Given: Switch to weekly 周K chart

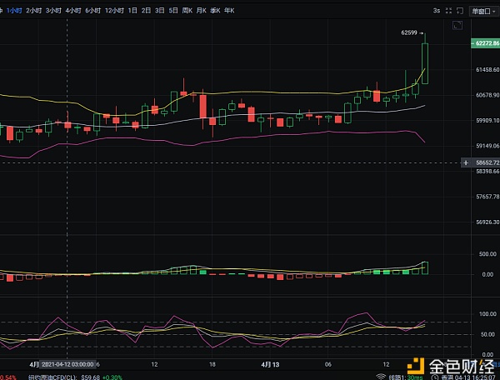Looking at the screenshot, I should click(187, 11).
